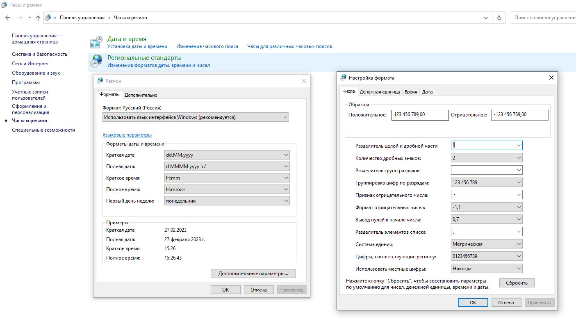Viewport: 576px width, 335px height.
Task: Open the Дата tab
Action: pyautogui.click(x=427, y=92)
